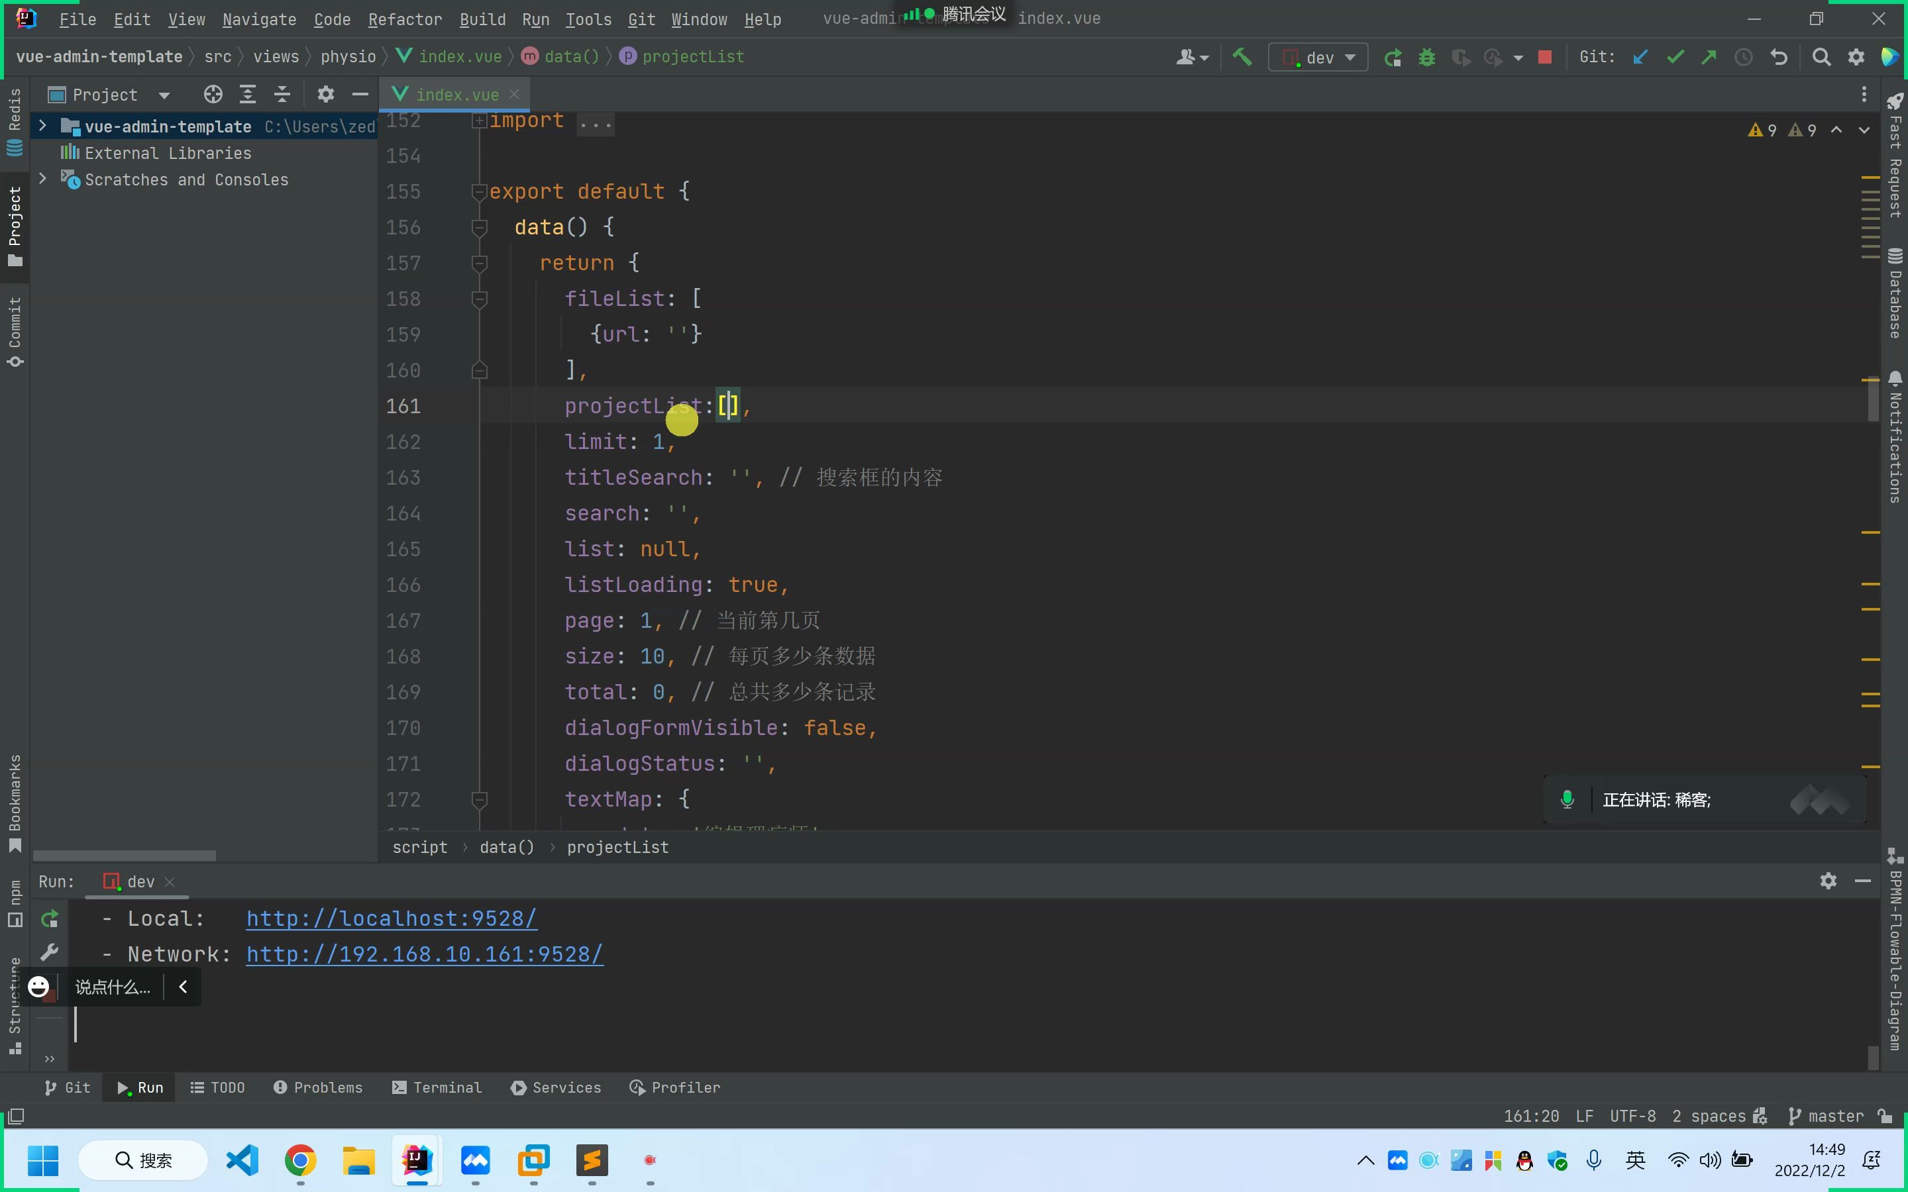Screen dimensions: 1908x1192
Task: Open Chrome from the taskbar
Action: pos(300,1160)
